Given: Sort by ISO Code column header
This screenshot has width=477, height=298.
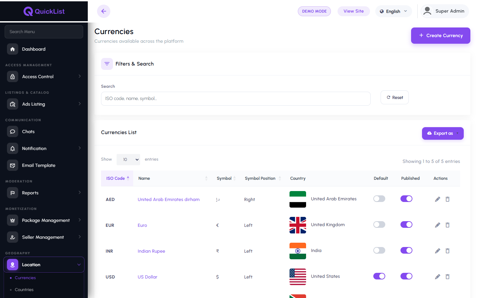Looking at the screenshot, I should point(117,178).
